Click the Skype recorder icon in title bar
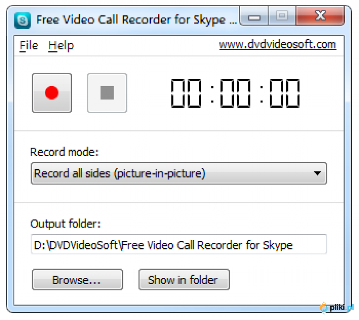The width and height of the screenshot is (359, 320). click(x=22, y=20)
